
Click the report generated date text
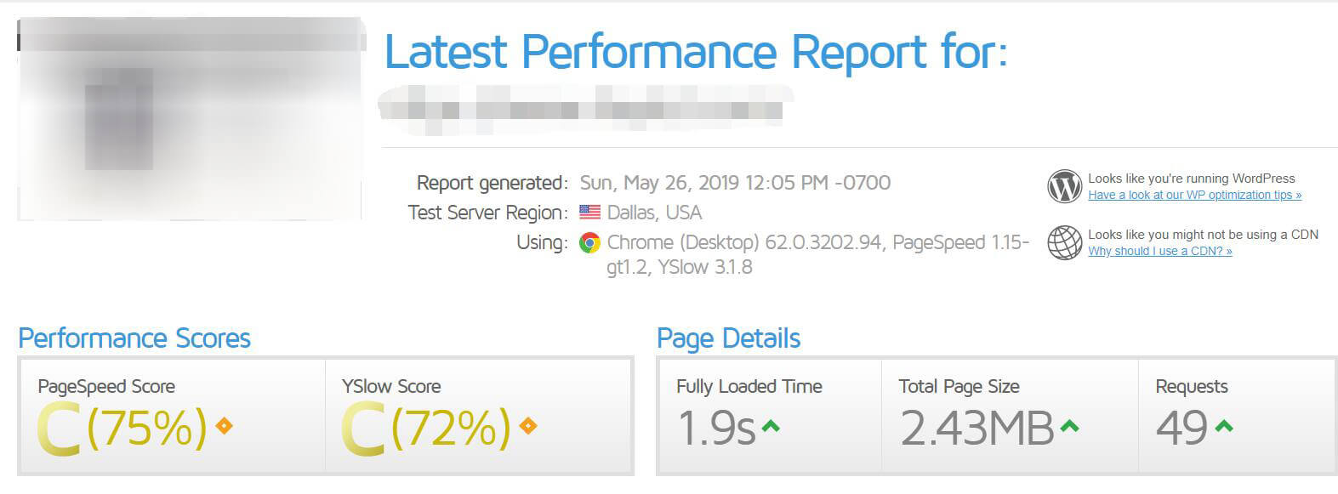pos(735,183)
